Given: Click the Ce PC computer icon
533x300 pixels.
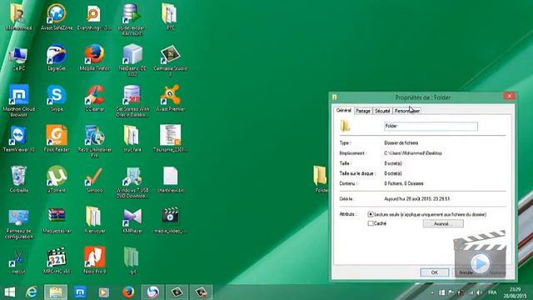Looking at the screenshot, I should 18,57.
